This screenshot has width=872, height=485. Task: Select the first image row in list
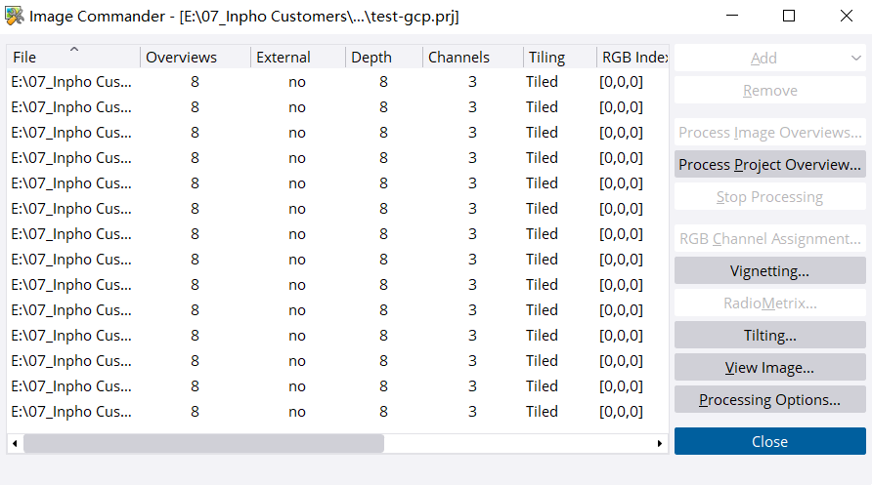[71, 82]
